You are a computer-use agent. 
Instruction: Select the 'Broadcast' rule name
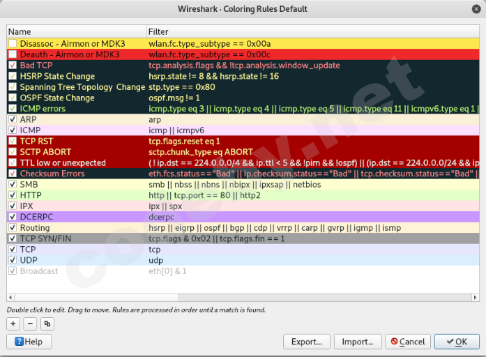tap(39, 271)
